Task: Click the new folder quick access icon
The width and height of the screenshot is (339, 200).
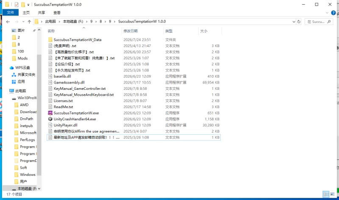Action: [23, 5]
